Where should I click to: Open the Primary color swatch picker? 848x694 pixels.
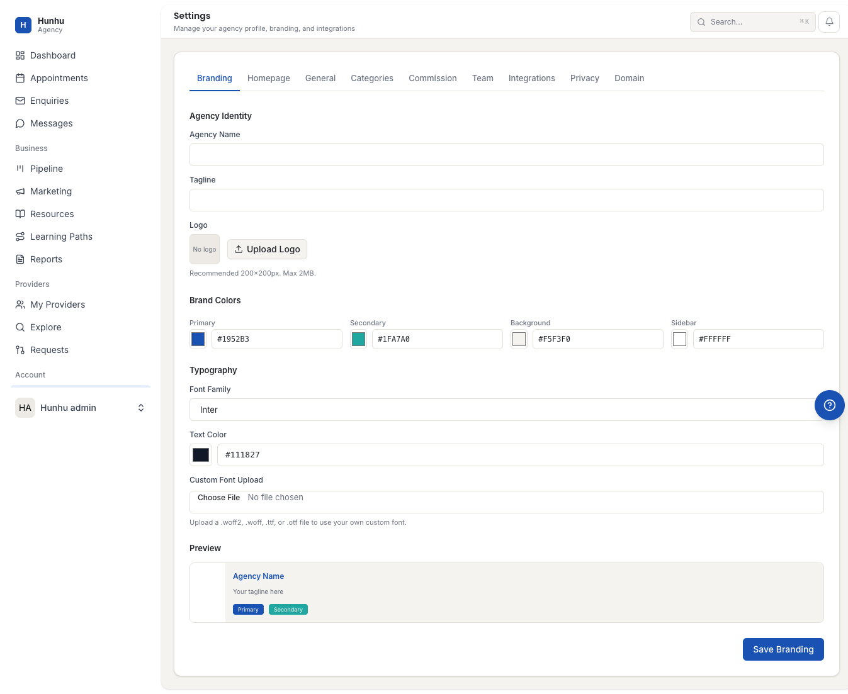click(198, 339)
